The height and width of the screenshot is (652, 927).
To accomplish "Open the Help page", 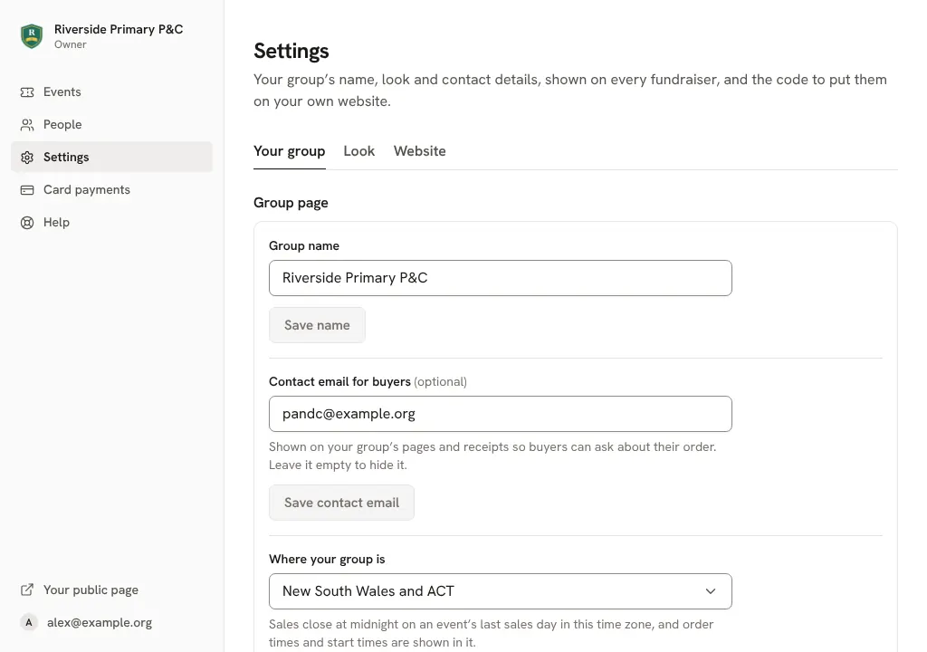I will 111,222.
